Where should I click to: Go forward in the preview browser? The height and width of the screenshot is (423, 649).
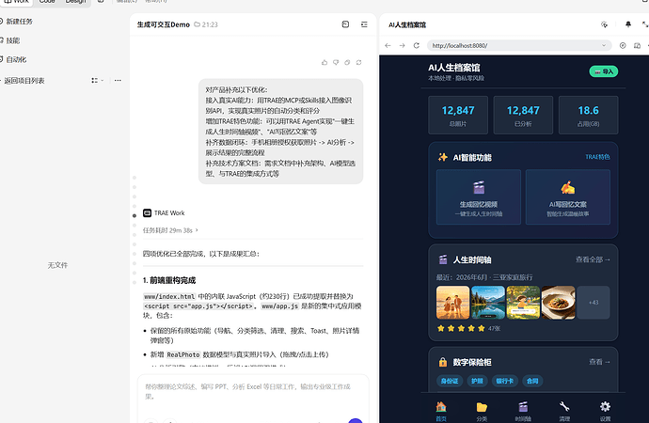(402, 45)
